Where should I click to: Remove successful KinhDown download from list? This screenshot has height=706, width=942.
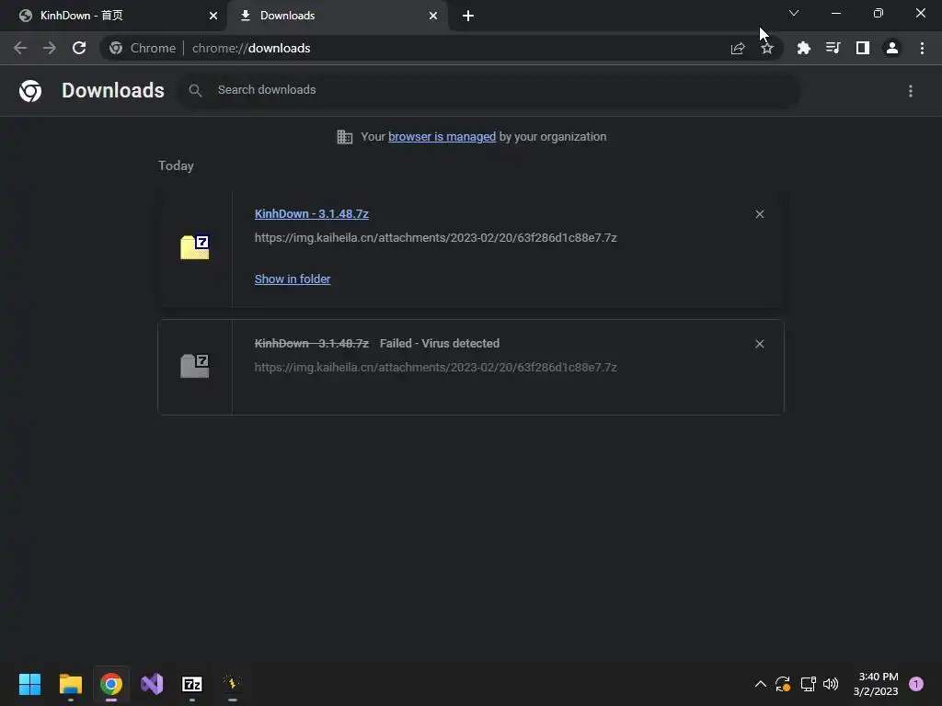760,214
